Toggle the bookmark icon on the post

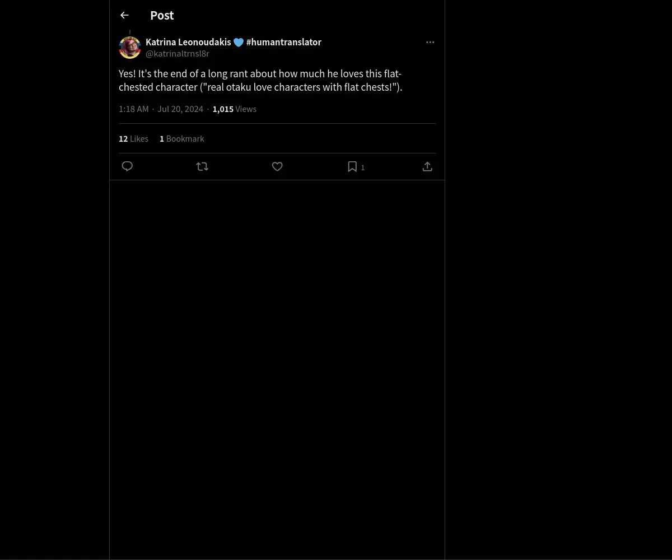click(x=352, y=166)
